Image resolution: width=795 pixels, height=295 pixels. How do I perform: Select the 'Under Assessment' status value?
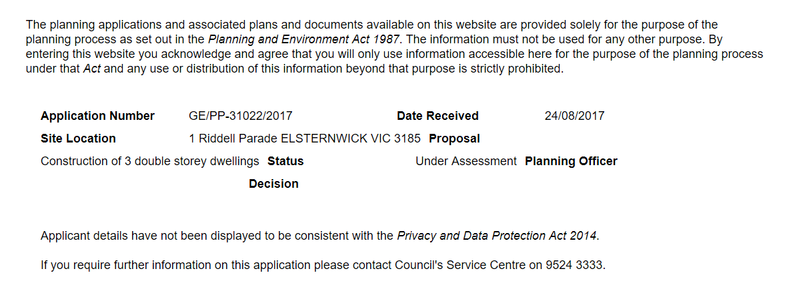(x=466, y=161)
